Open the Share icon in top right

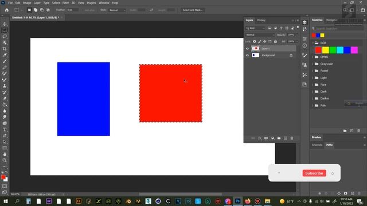(x=362, y=10)
